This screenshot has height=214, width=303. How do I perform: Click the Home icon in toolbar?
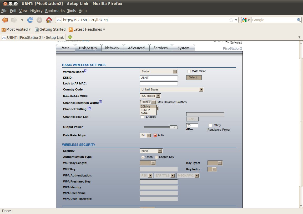49,20
